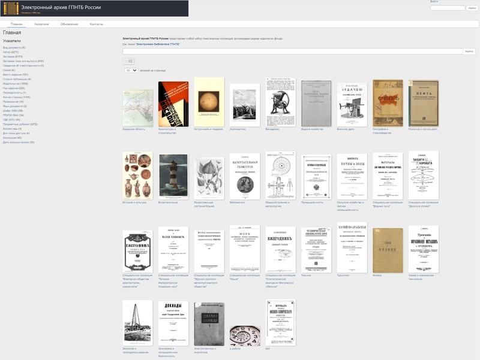This screenshot has height=360, width=480.
Task: Toggle the view switch below the search field
Action: (128, 61)
